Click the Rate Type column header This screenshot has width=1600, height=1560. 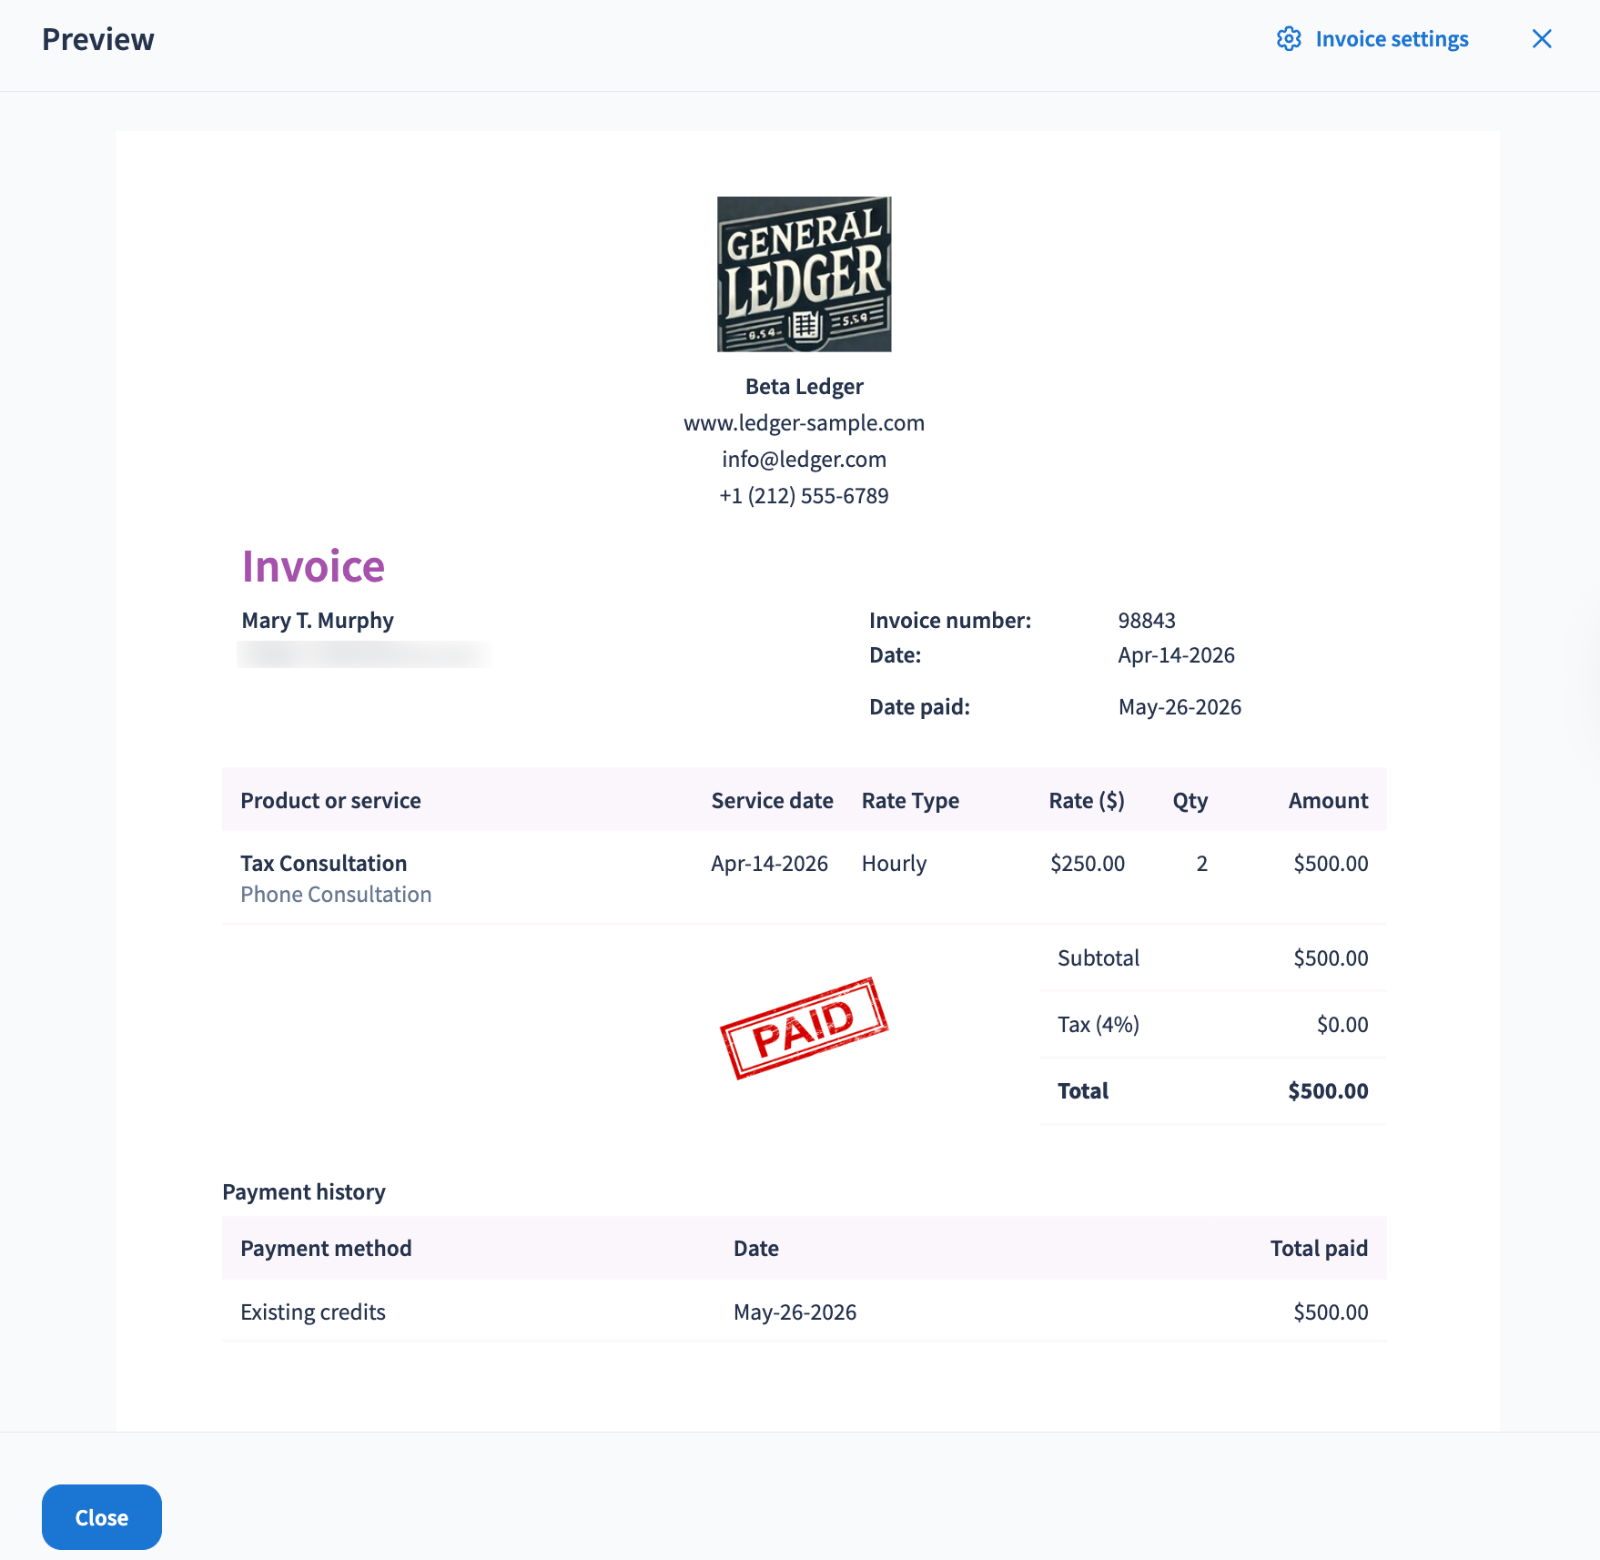point(910,801)
